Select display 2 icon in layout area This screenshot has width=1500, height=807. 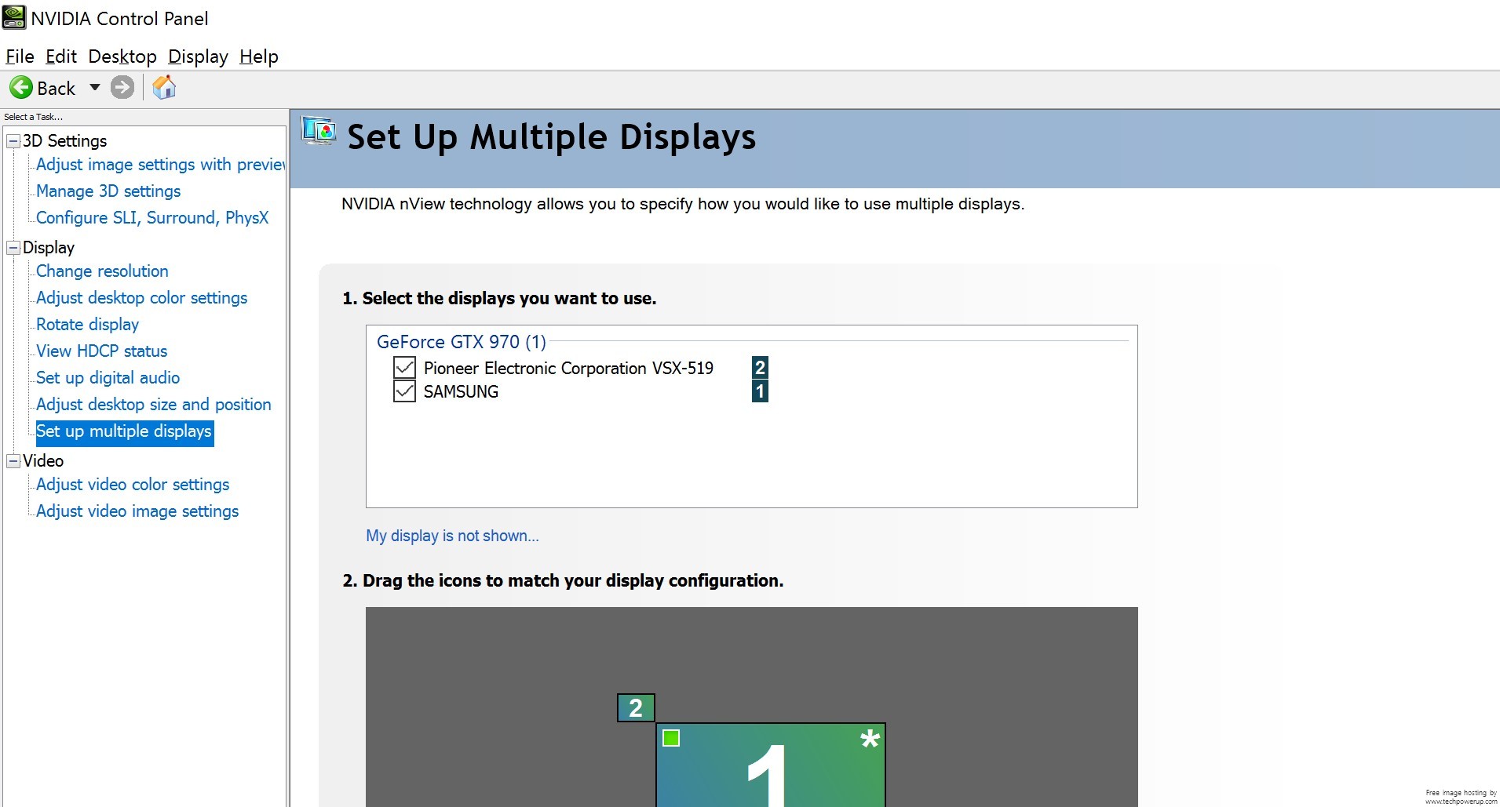pyautogui.click(x=636, y=708)
